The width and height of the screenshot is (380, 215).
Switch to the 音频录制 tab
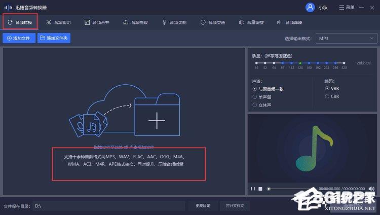[174, 23]
